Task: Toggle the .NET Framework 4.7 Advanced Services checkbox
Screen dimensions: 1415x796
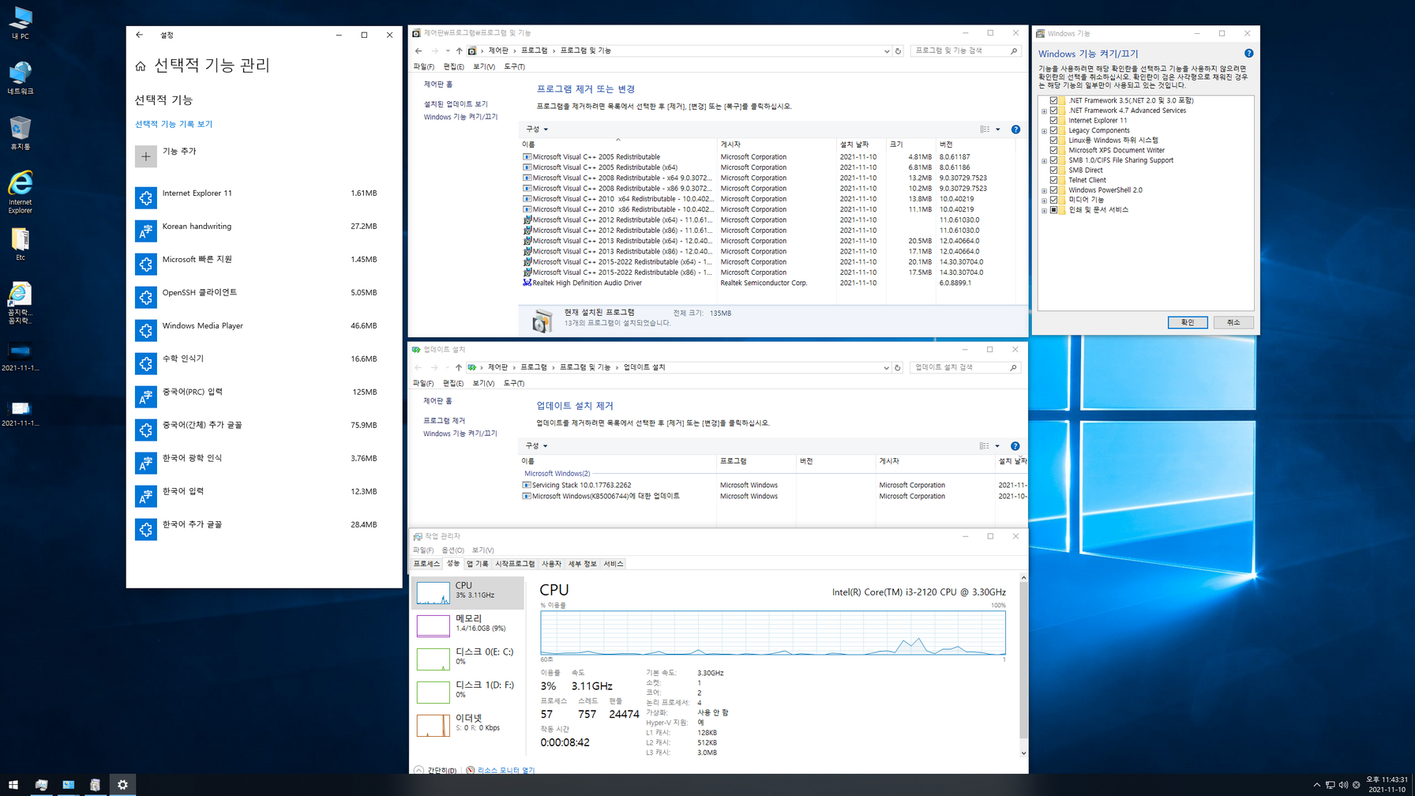Action: pos(1053,111)
